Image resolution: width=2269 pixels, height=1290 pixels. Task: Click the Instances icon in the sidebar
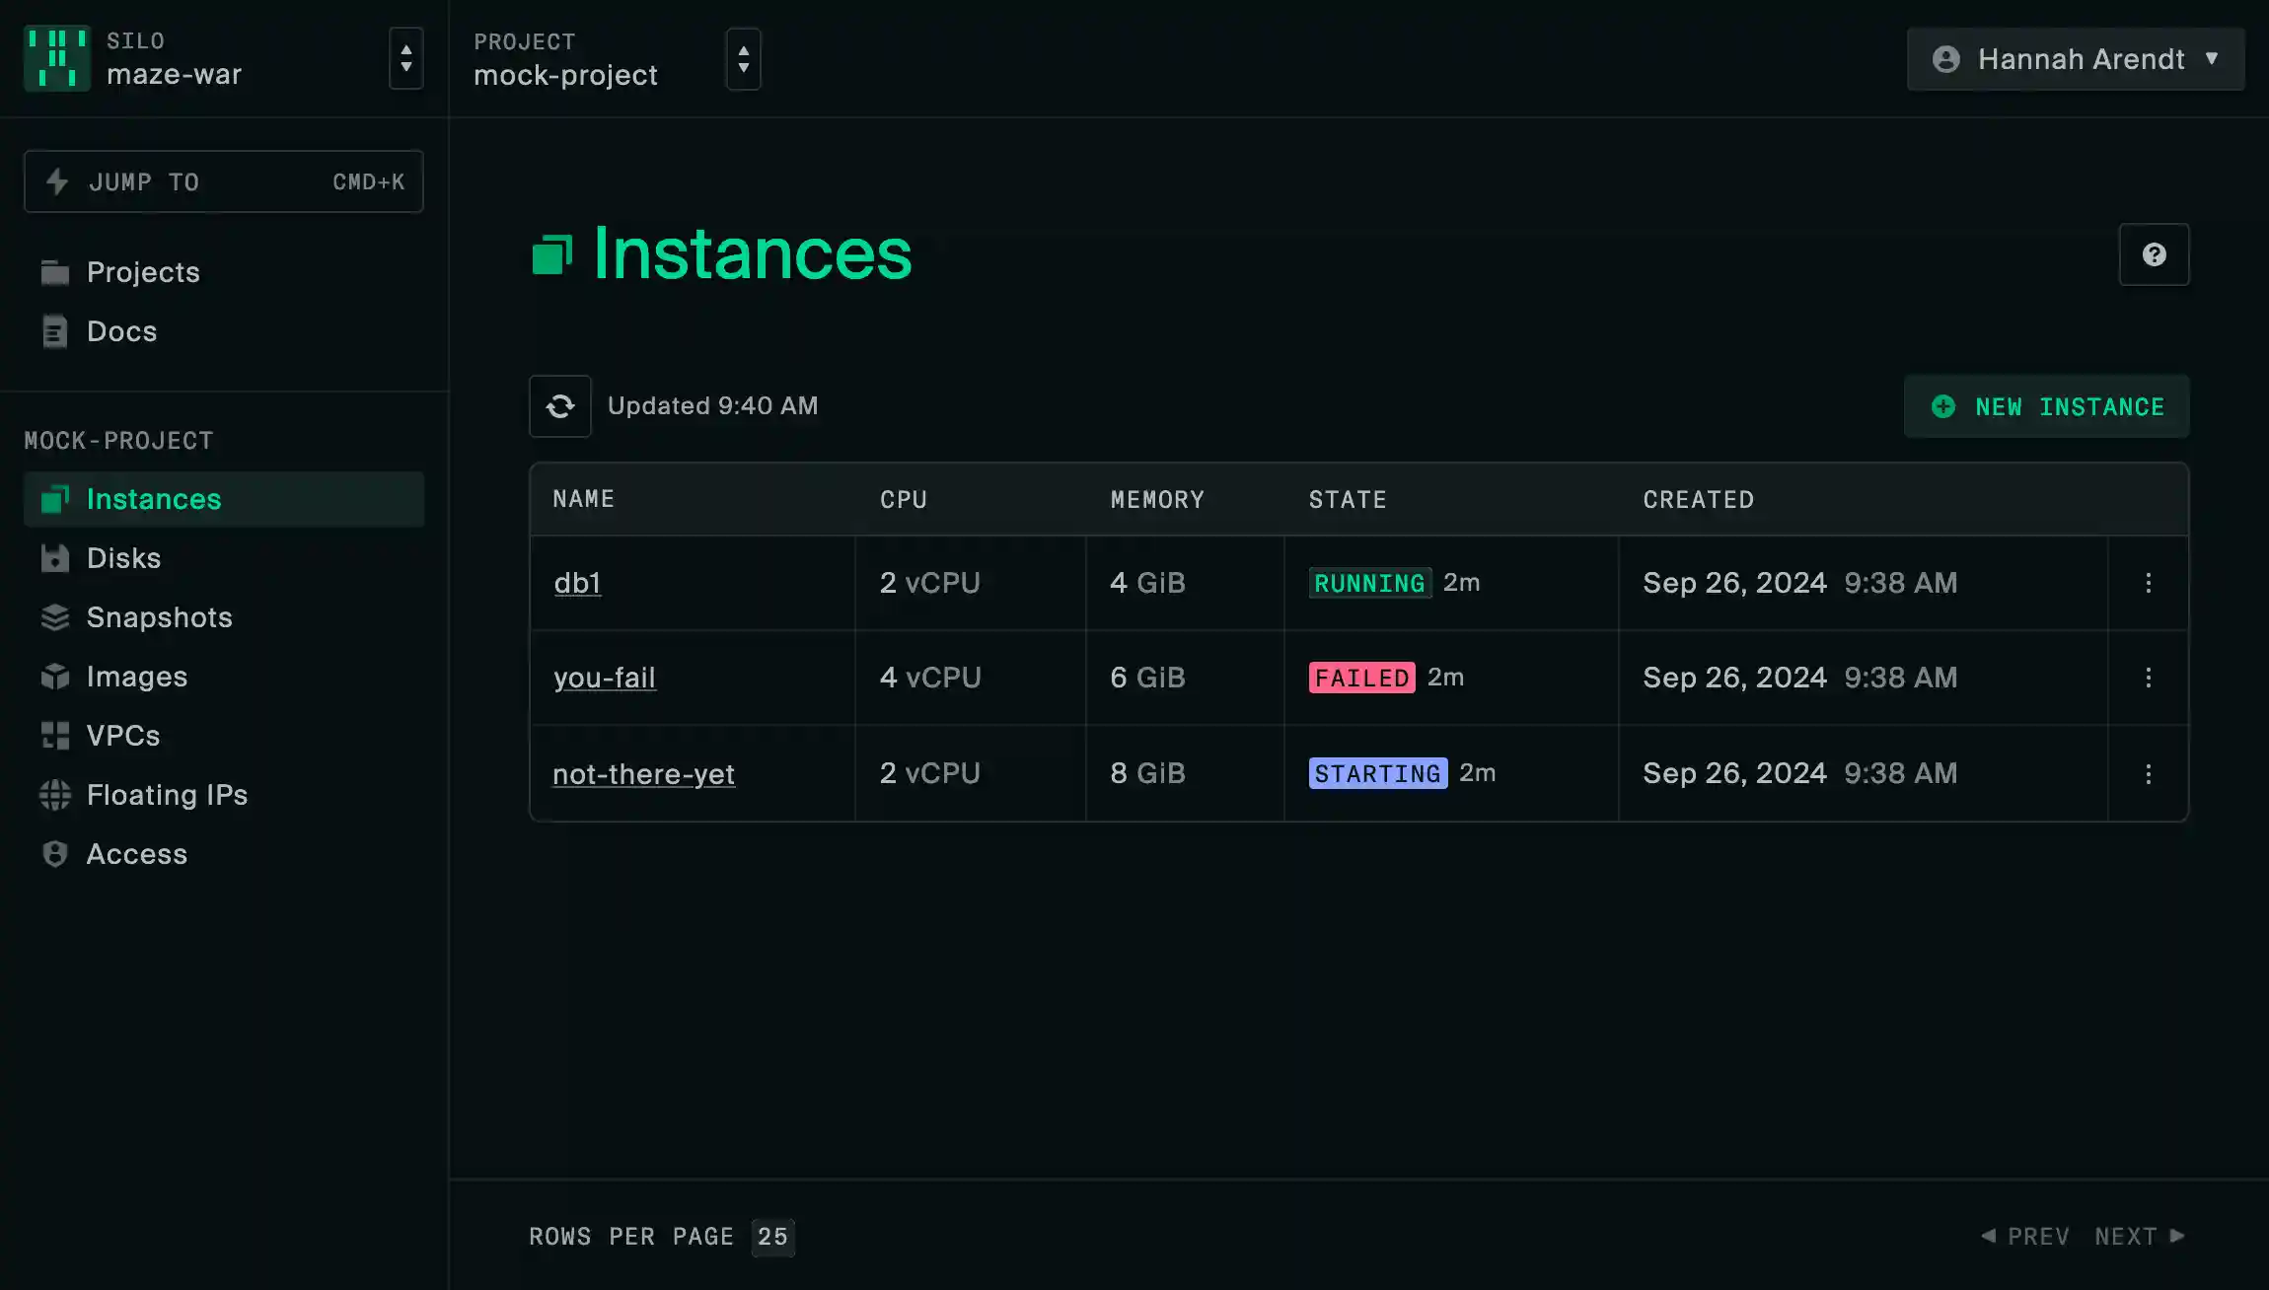(55, 499)
